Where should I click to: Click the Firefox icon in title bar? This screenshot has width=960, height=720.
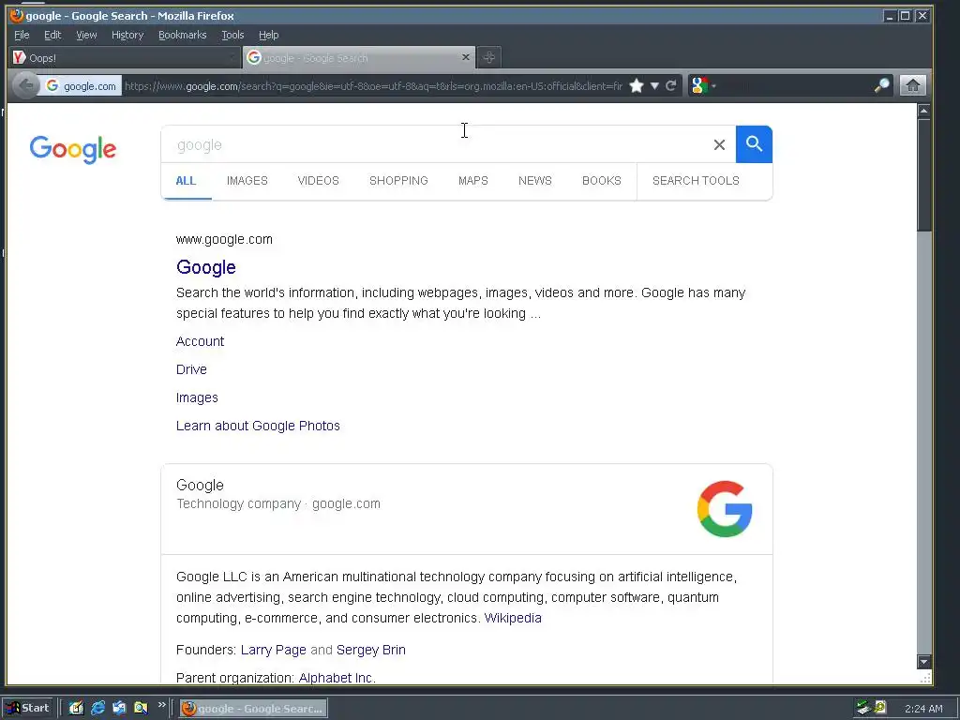17,15
